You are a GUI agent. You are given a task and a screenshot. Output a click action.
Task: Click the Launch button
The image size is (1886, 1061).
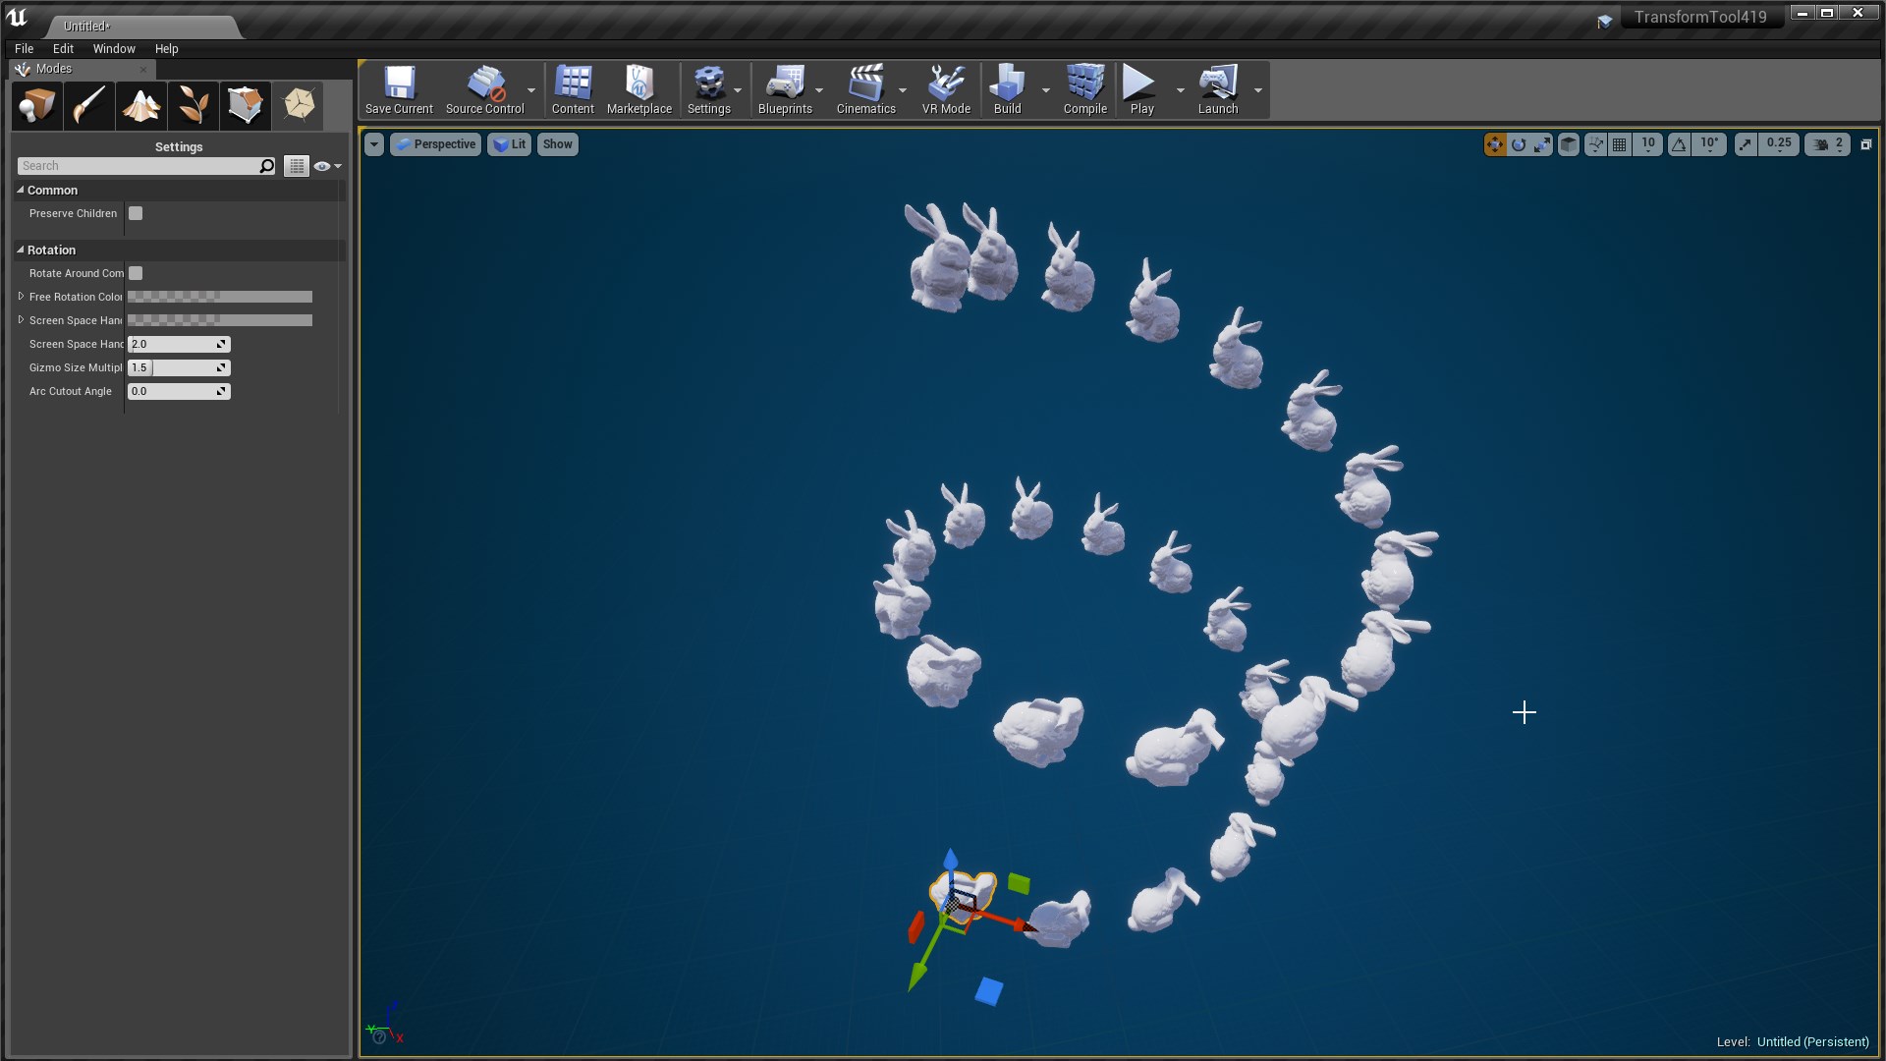(1218, 90)
